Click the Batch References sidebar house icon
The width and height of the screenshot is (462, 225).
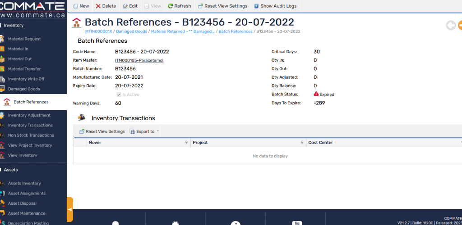tap(7, 102)
